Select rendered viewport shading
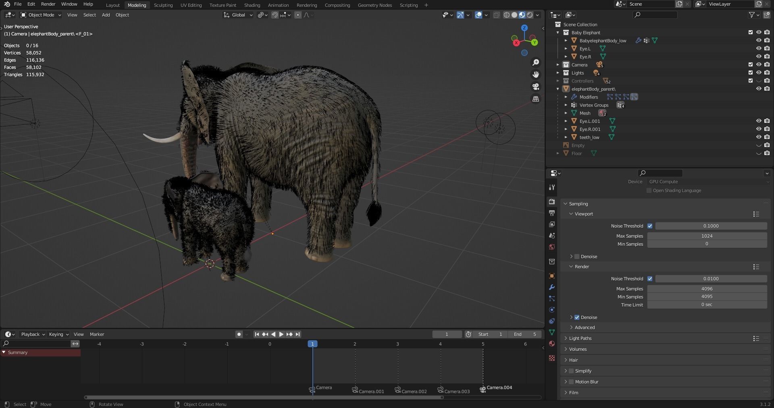 (530, 15)
